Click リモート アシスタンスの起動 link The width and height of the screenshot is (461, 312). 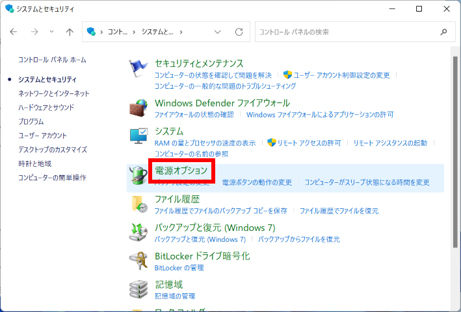(390, 143)
